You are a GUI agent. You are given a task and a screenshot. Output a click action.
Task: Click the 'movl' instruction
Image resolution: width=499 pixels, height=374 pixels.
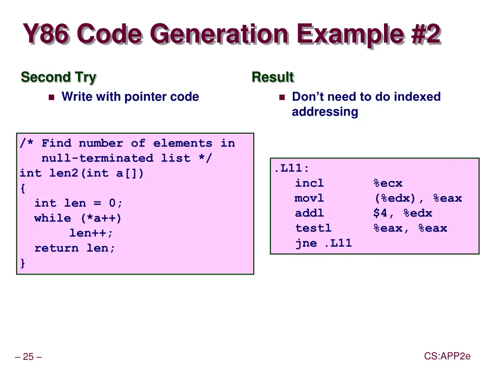click(x=309, y=198)
